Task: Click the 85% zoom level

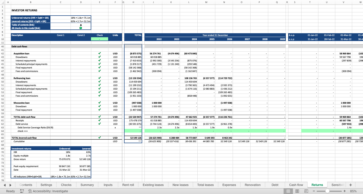Action: [353, 191]
